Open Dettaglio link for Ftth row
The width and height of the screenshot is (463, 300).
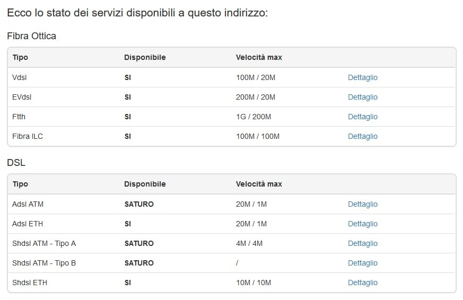click(363, 117)
